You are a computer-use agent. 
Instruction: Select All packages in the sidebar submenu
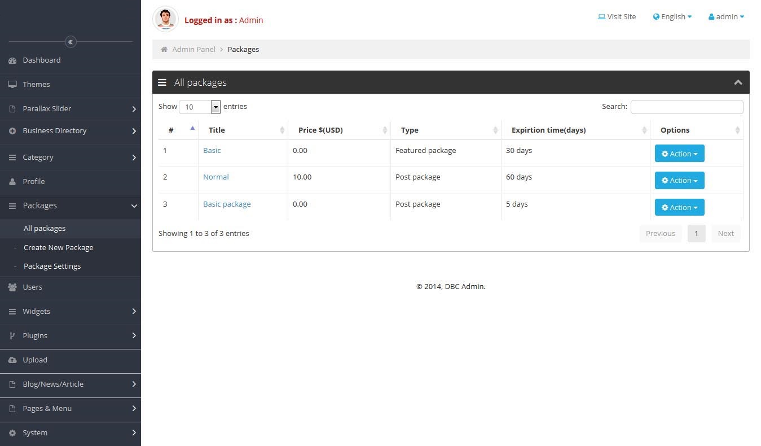45,229
